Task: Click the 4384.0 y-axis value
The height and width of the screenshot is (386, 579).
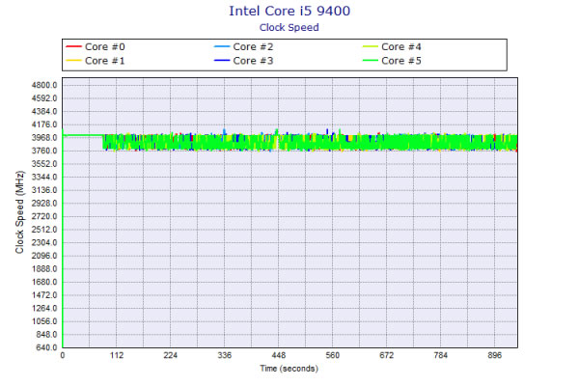Action: coord(44,112)
